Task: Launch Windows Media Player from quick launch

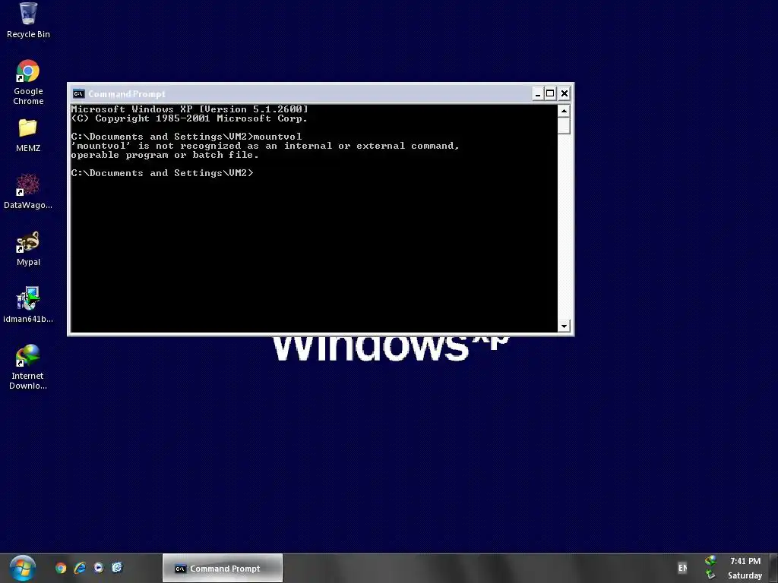Action: pyautogui.click(x=98, y=568)
